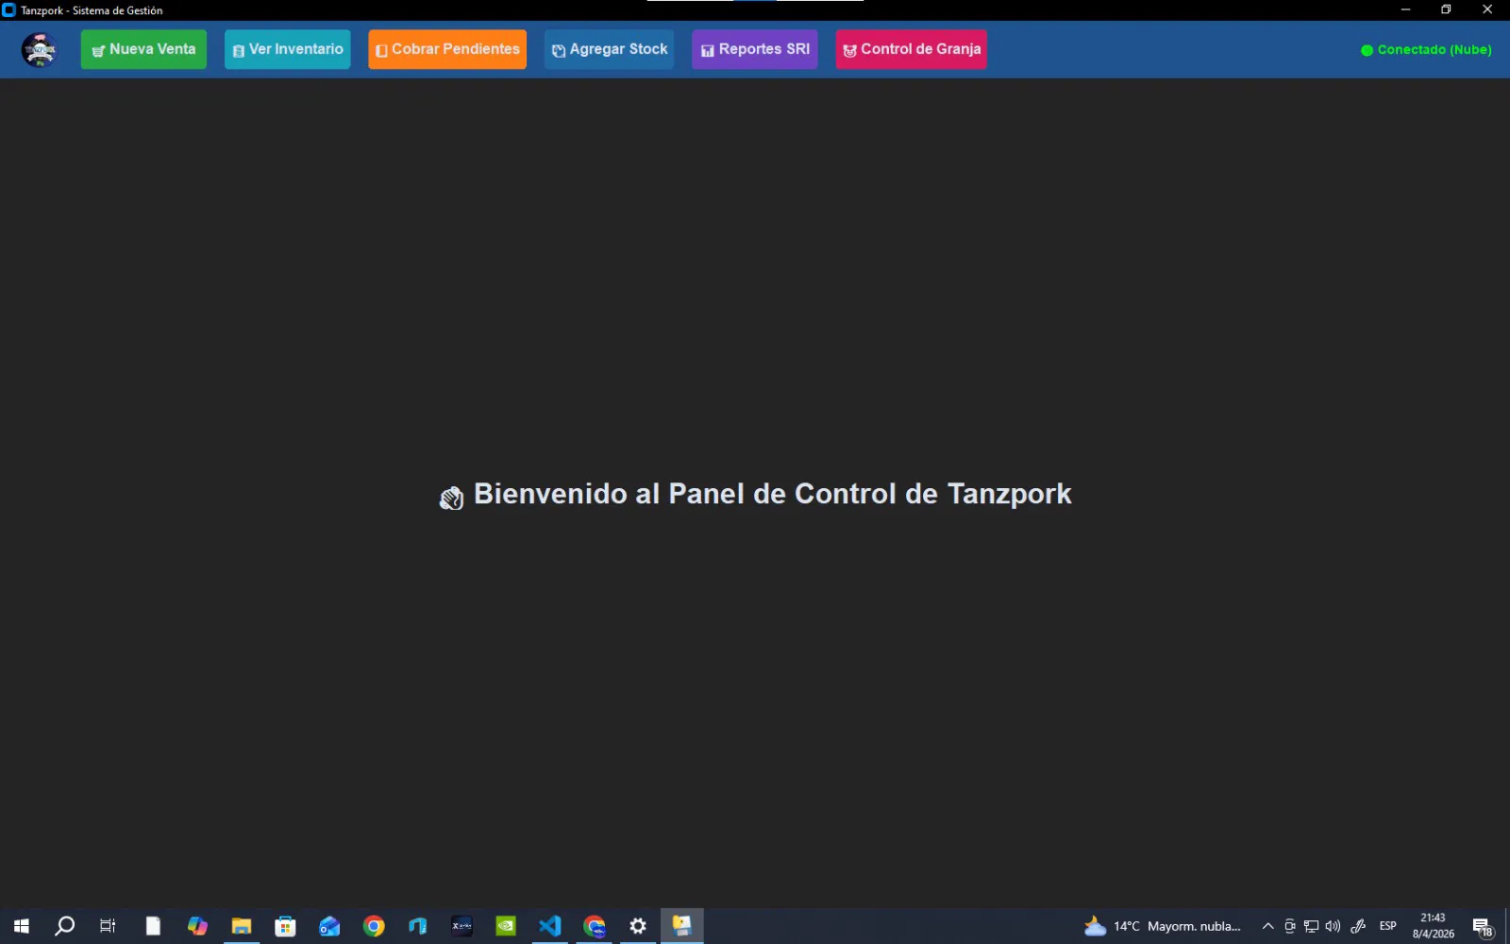1510x944 pixels.
Task: Open the notification center with 18 alerts
Action: [x=1483, y=927]
